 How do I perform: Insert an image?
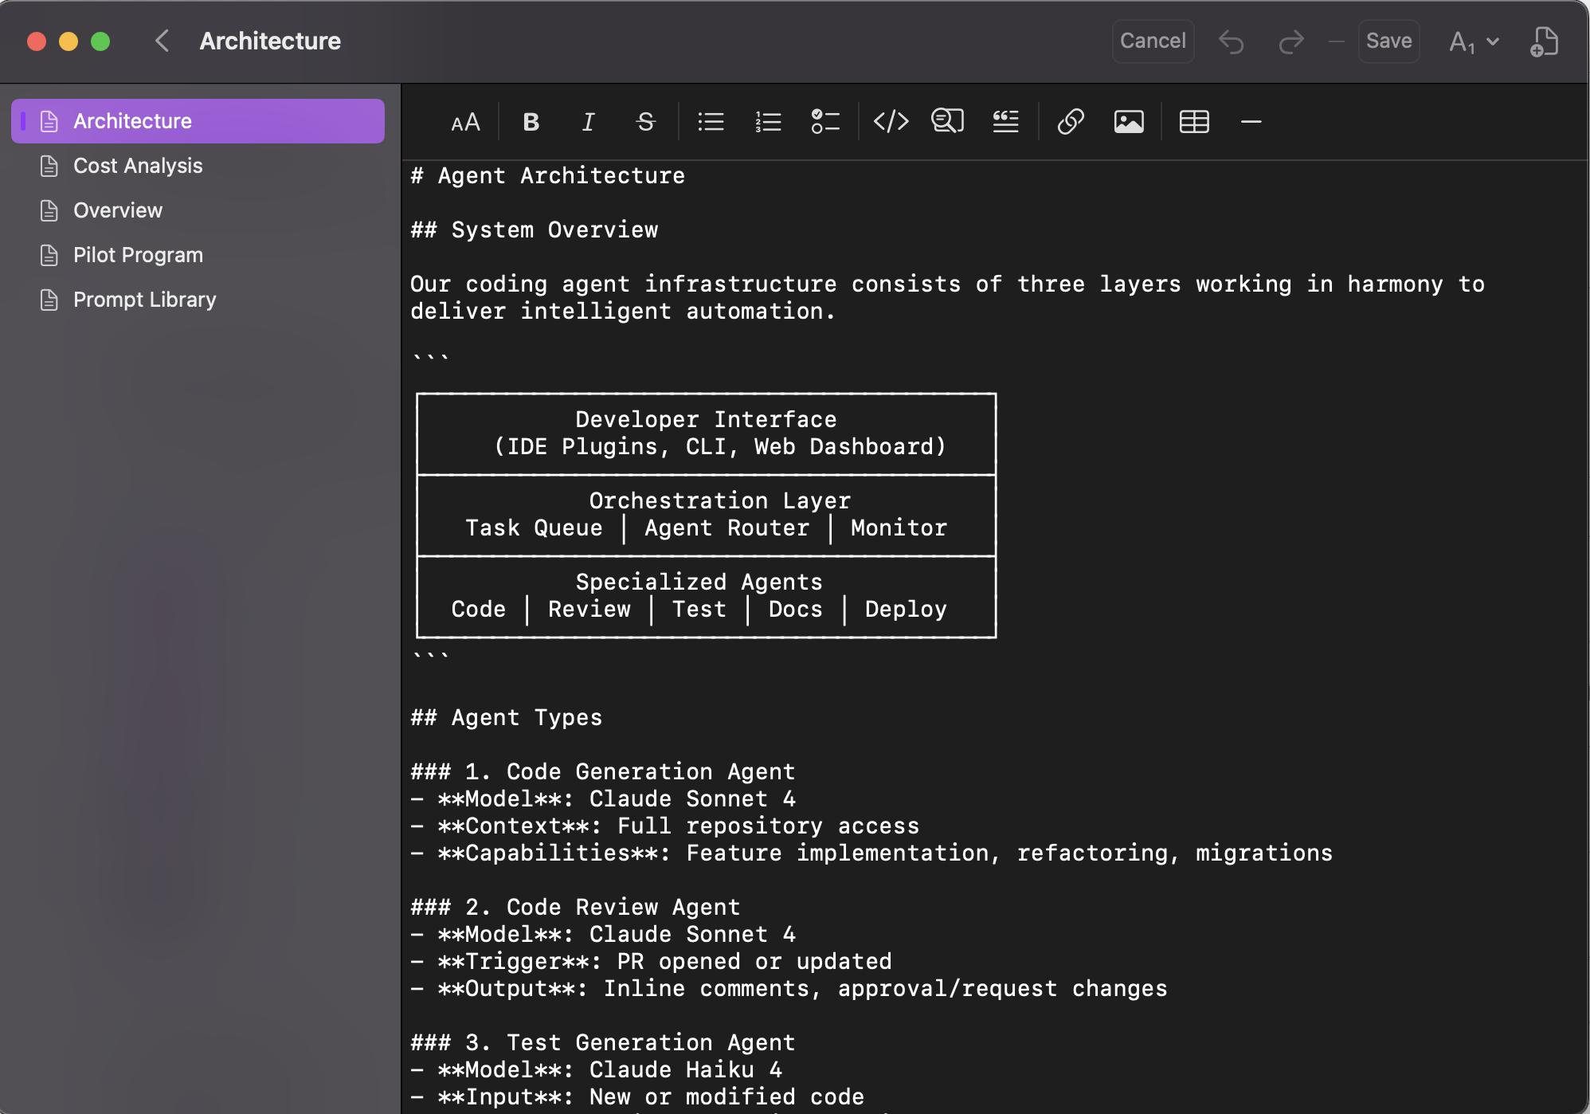coord(1129,121)
